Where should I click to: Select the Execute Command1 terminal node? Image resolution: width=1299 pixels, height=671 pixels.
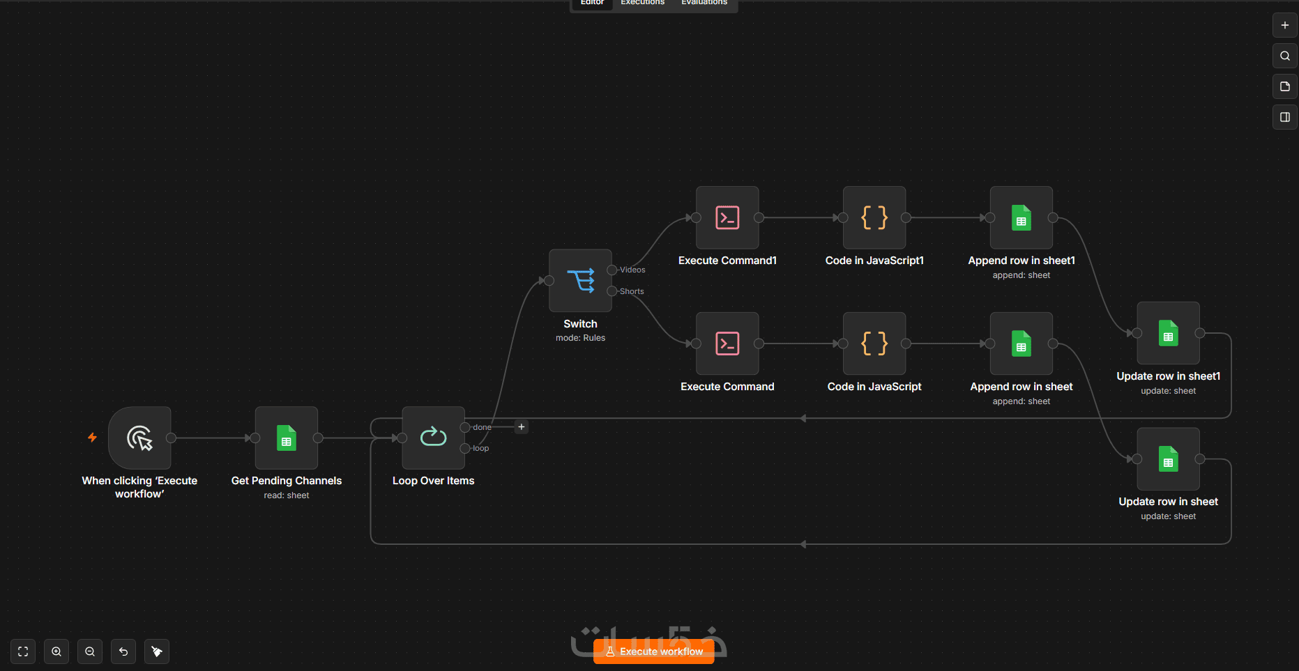tap(727, 217)
